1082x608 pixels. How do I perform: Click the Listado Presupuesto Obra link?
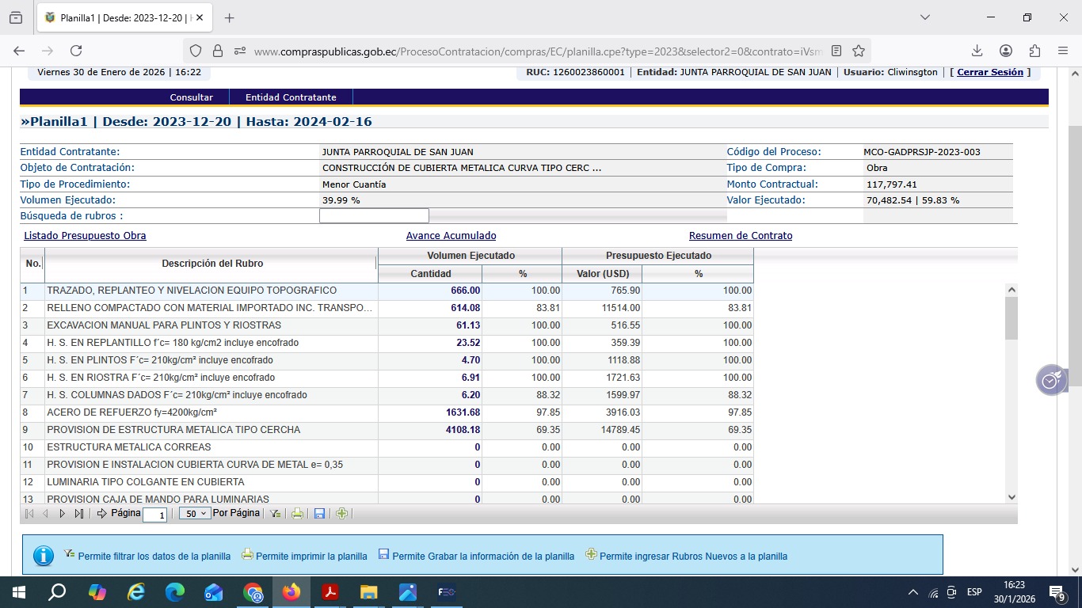pos(85,236)
